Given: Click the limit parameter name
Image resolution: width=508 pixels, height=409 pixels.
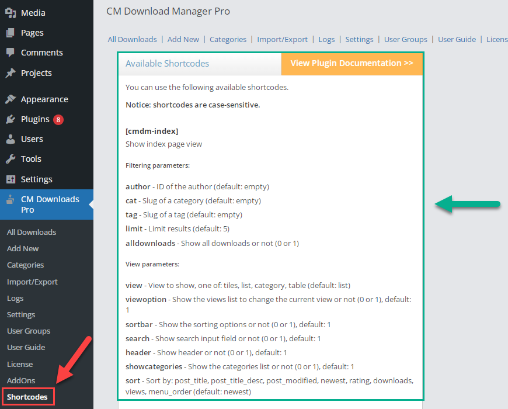Looking at the screenshot, I should click(134, 229).
